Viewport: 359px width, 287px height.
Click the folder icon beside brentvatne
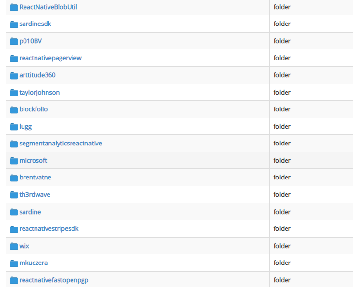pyautogui.click(x=14, y=178)
